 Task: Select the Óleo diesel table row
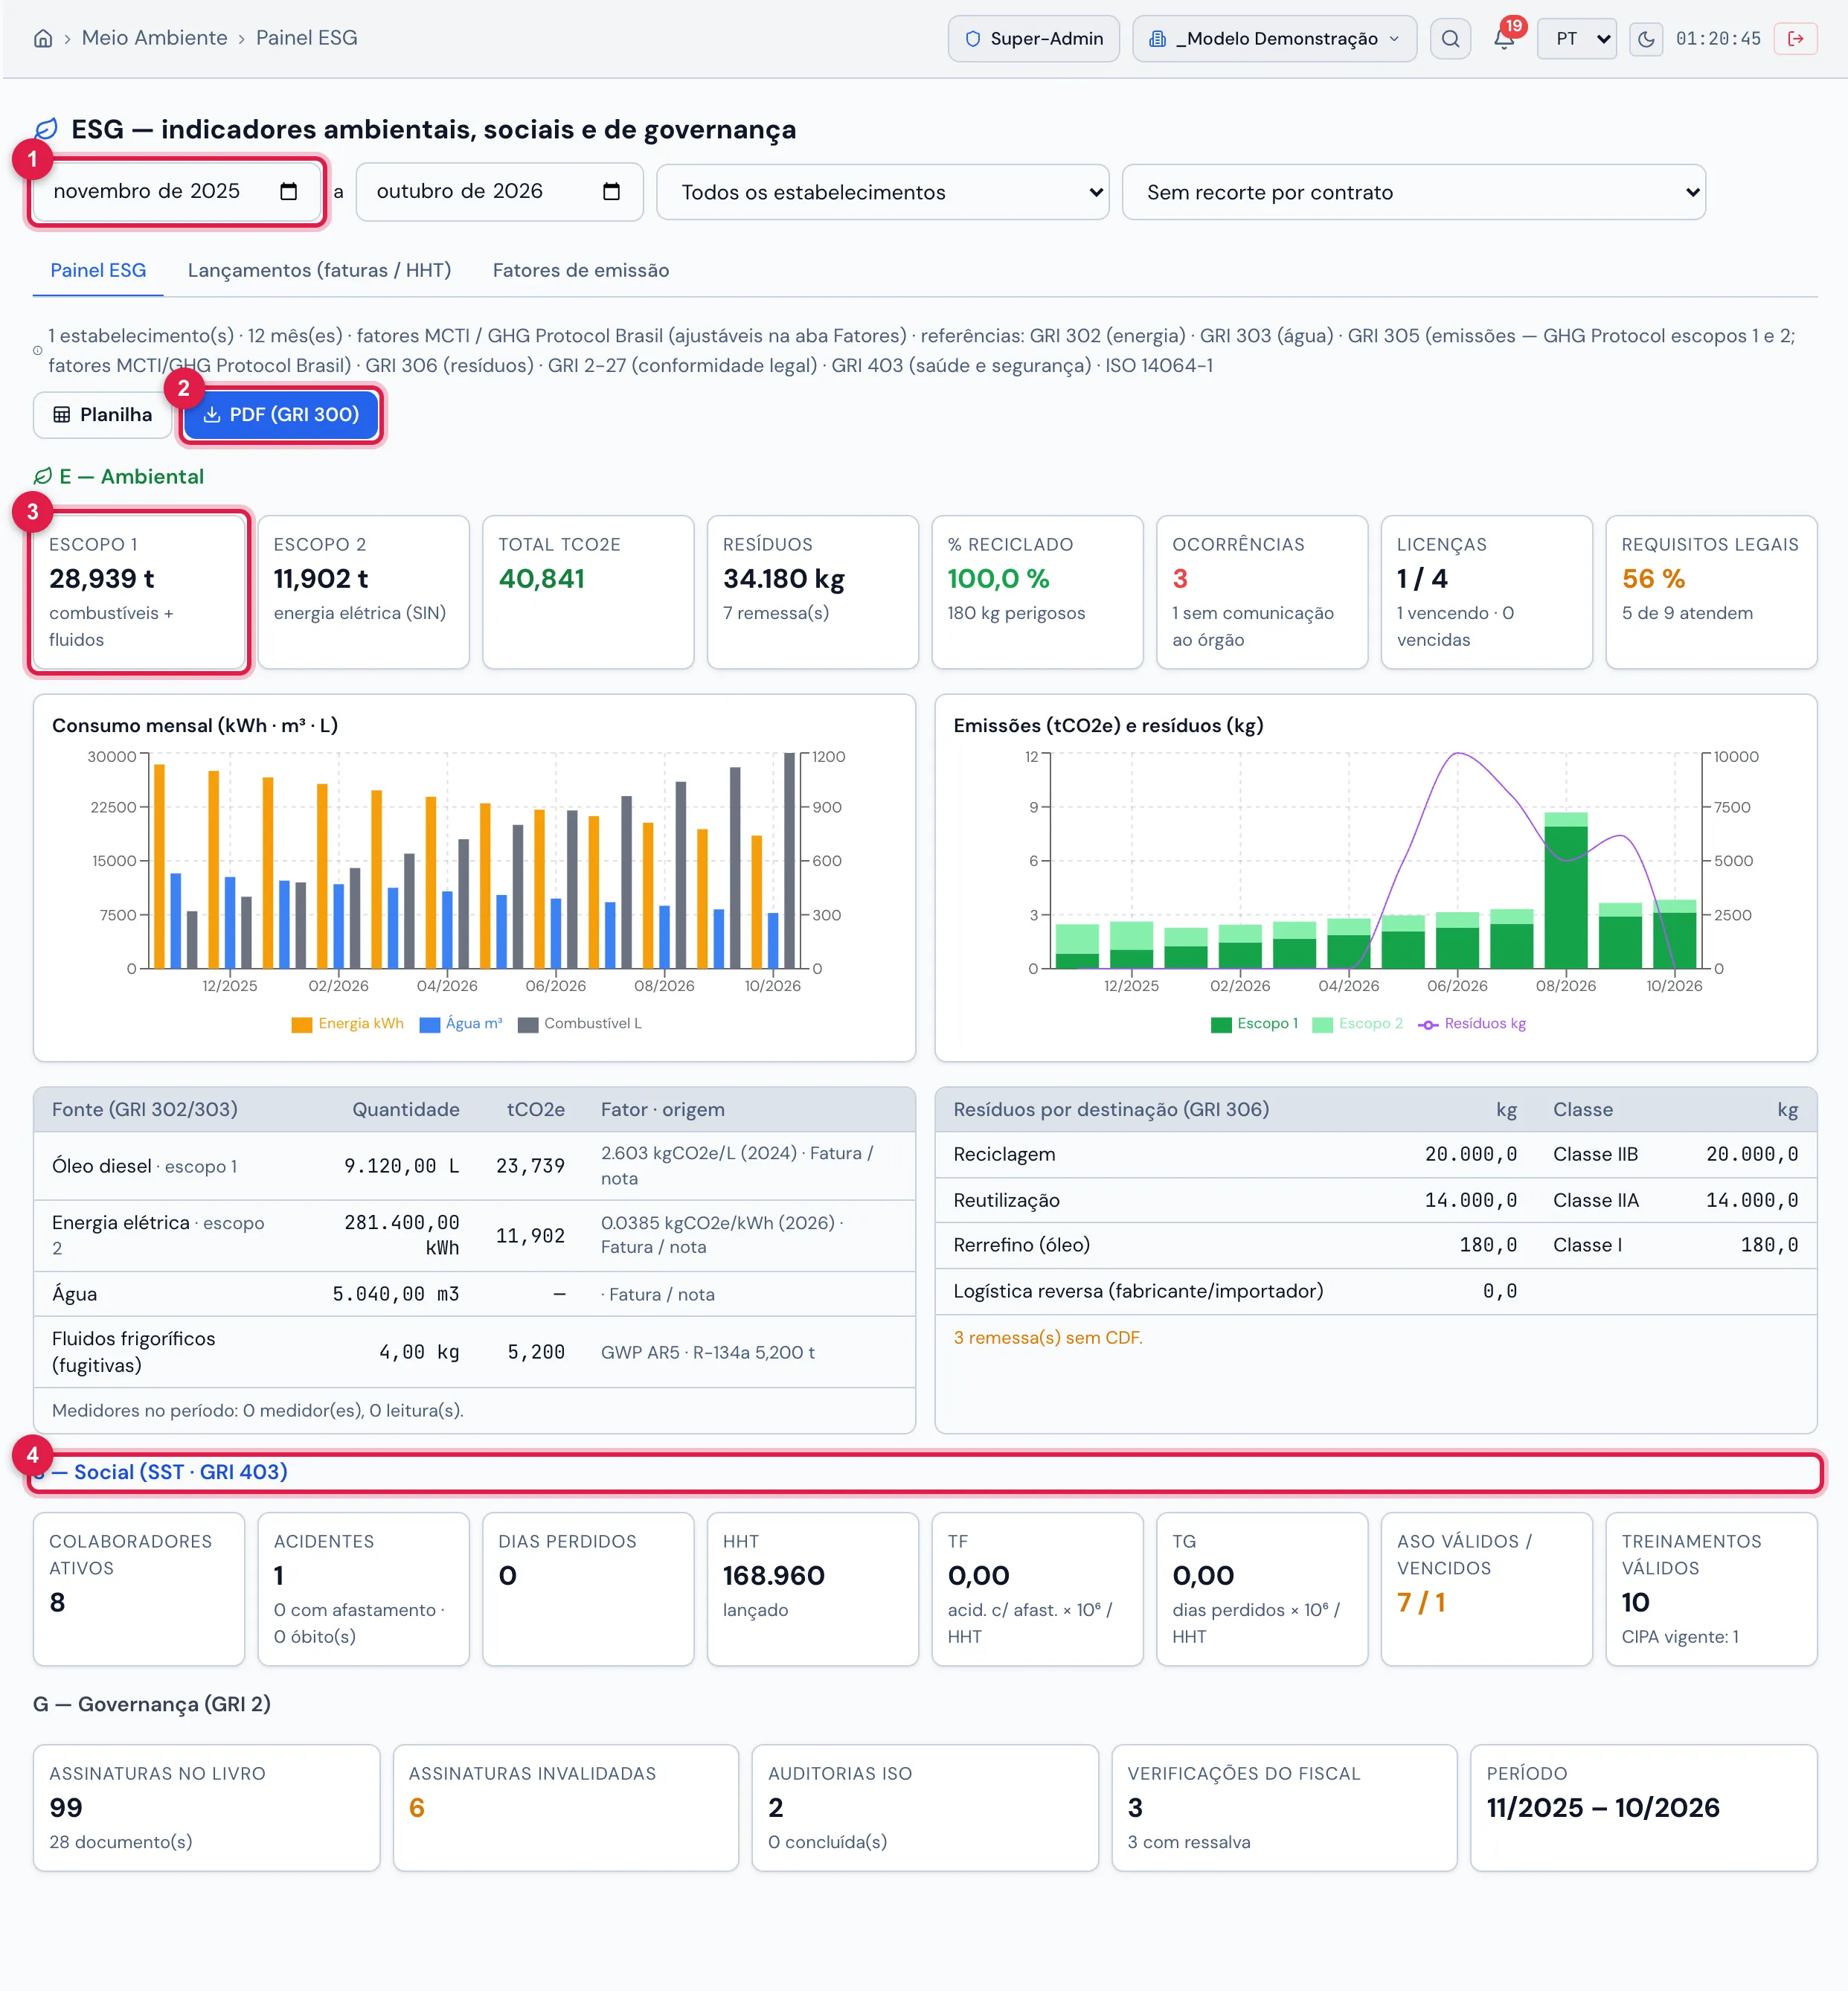[x=475, y=1166]
